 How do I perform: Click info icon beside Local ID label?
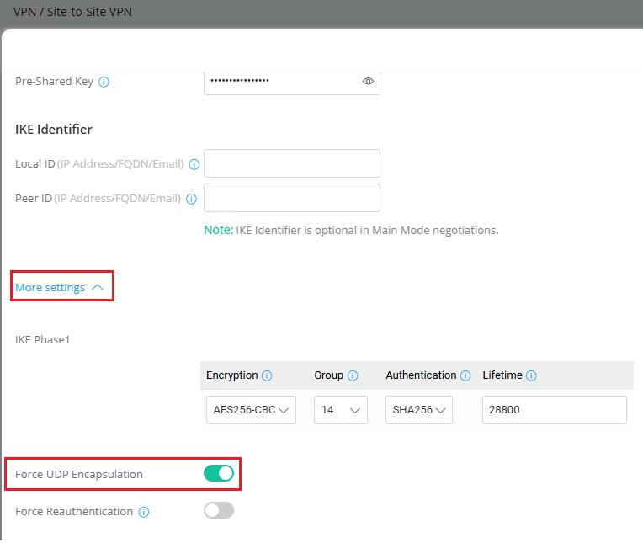[x=194, y=164]
